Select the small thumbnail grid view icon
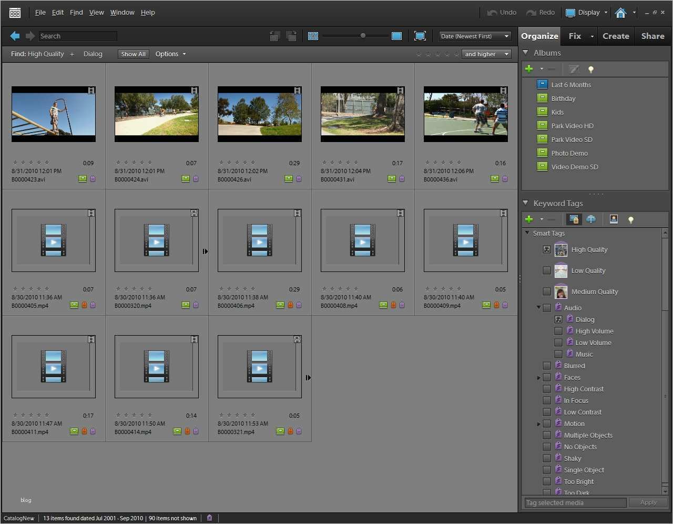 coord(313,36)
